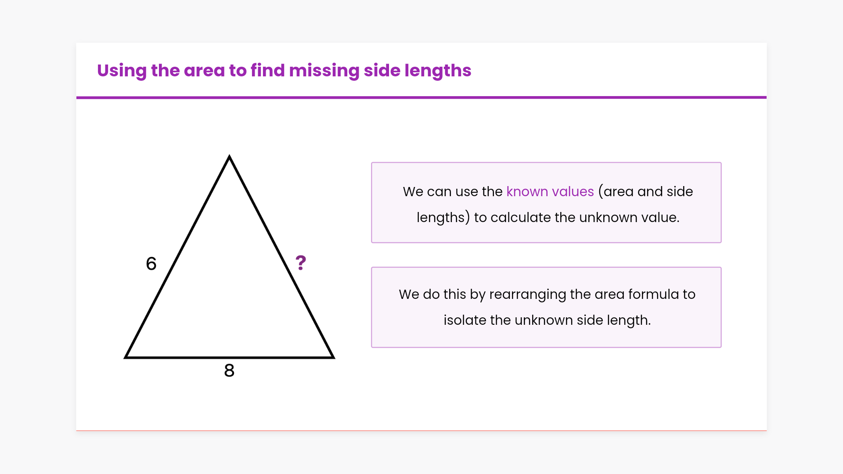Select the slide title about missing side lengths
The height and width of the screenshot is (474, 843).
coord(284,71)
